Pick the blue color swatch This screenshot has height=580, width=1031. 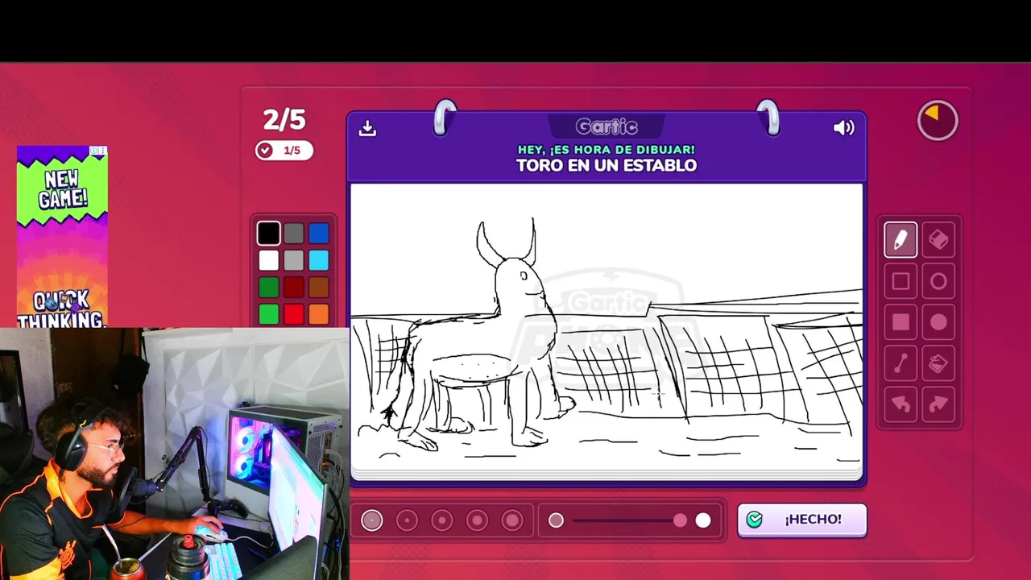click(319, 234)
